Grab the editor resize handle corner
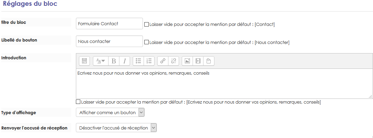Screen dimensions: 373x138 click(370, 97)
